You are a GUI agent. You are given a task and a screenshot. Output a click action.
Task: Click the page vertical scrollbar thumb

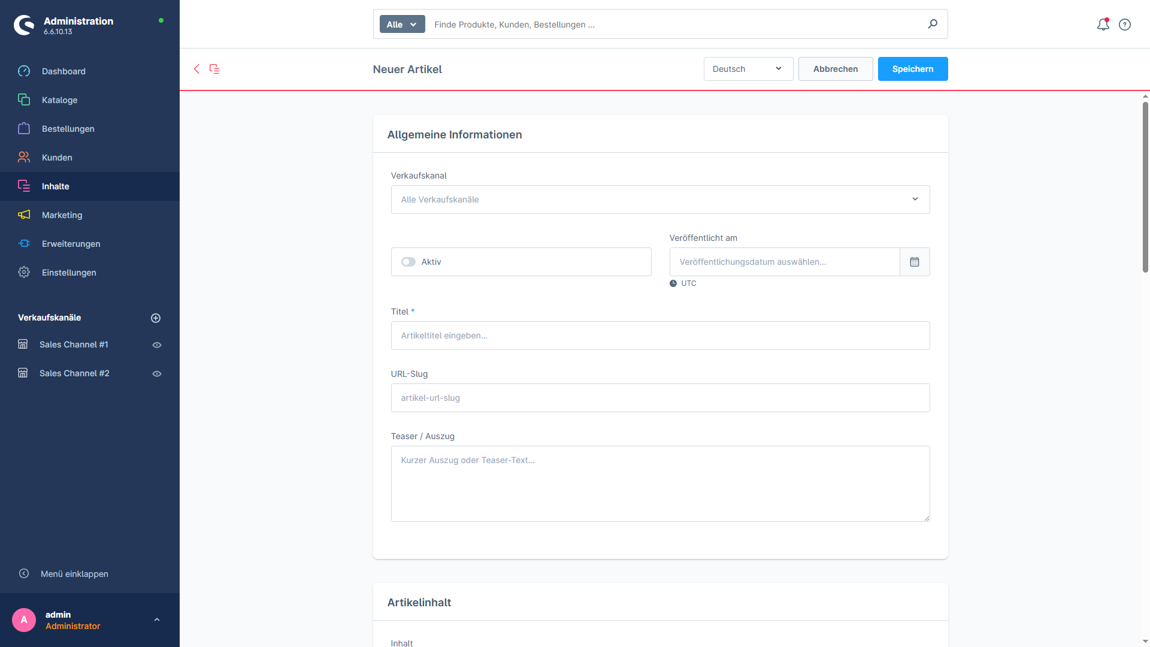(1145, 187)
